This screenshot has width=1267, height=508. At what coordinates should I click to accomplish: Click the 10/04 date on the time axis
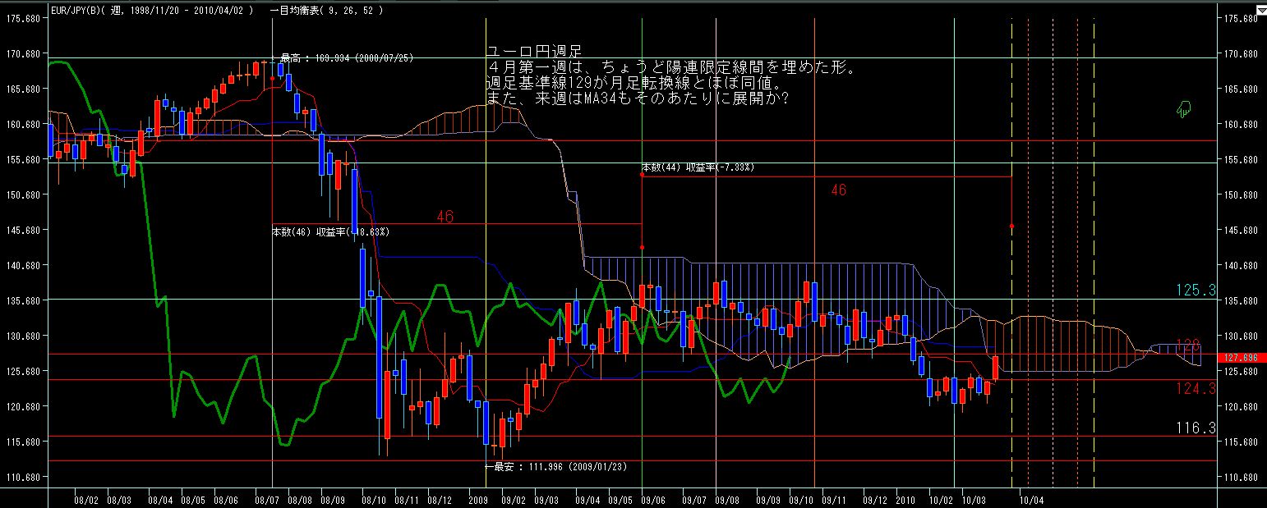(1032, 499)
